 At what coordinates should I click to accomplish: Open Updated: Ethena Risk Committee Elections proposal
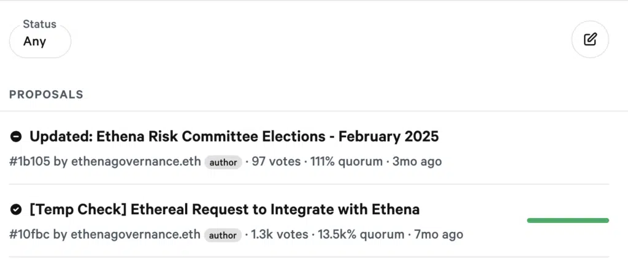click(x=234, y=137)
